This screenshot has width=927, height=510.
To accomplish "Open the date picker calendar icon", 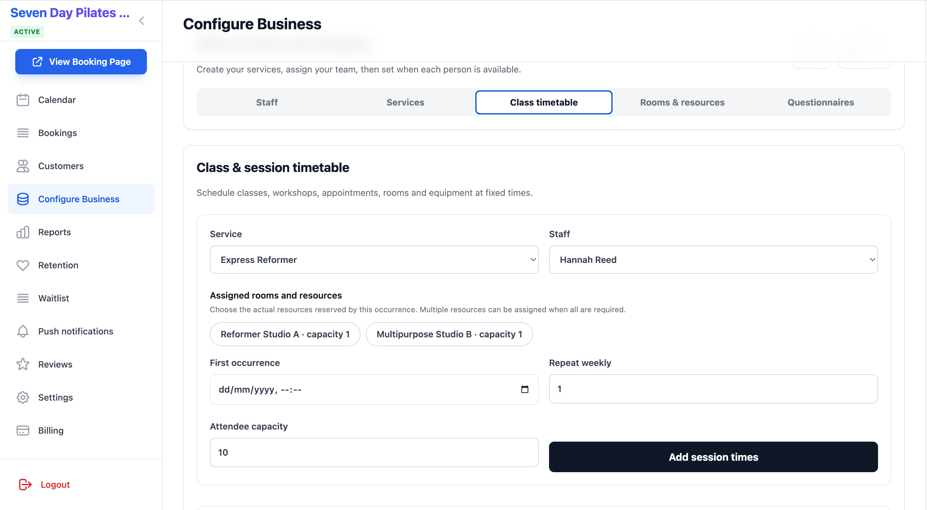I will click(x=525, y=389).
